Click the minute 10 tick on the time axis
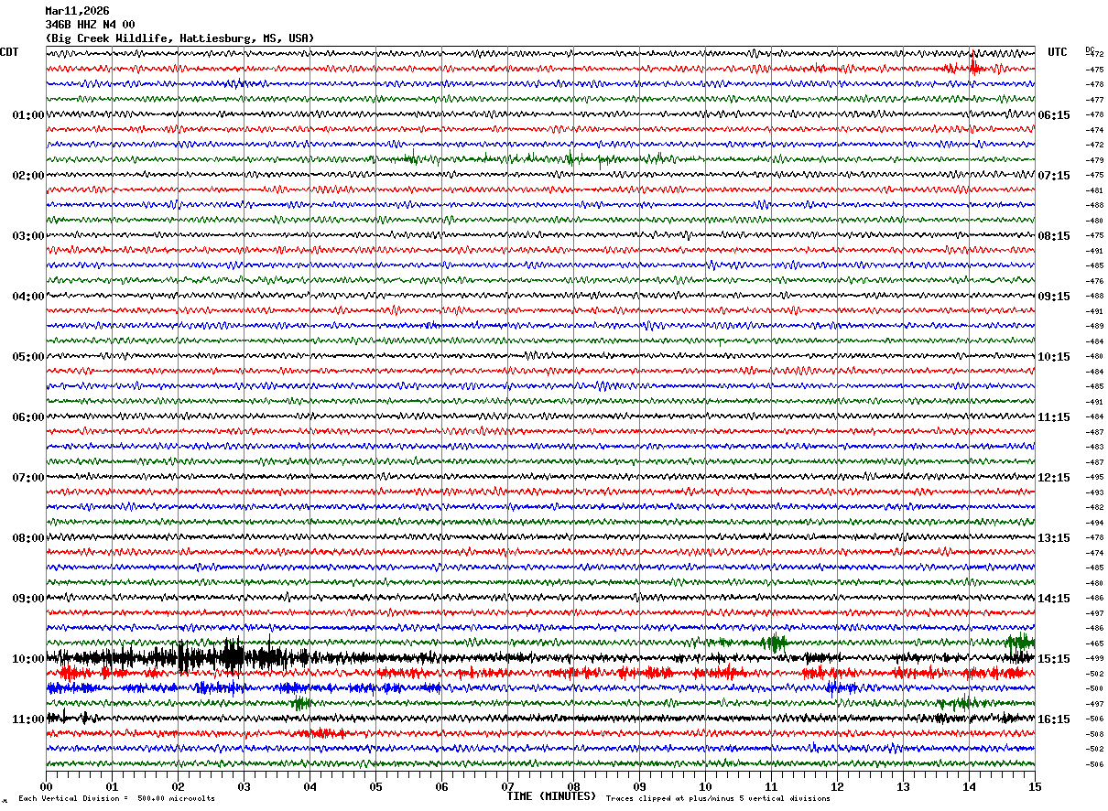Screen dimensions: 1108x811 coord(705,785)
